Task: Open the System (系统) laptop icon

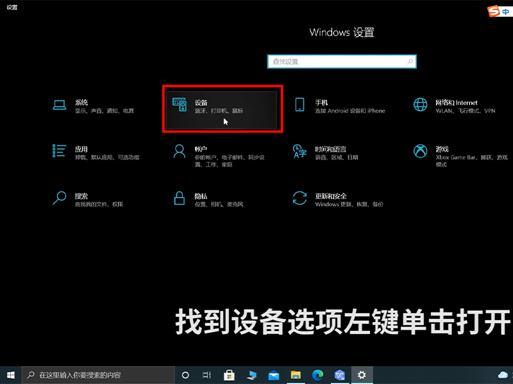Action: pos(59,105)
